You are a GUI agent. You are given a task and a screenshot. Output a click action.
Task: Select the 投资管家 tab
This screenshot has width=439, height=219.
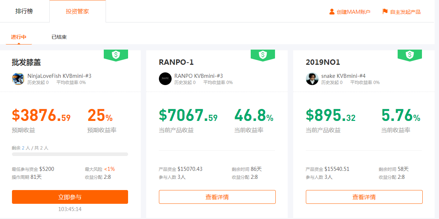(77, 11)
